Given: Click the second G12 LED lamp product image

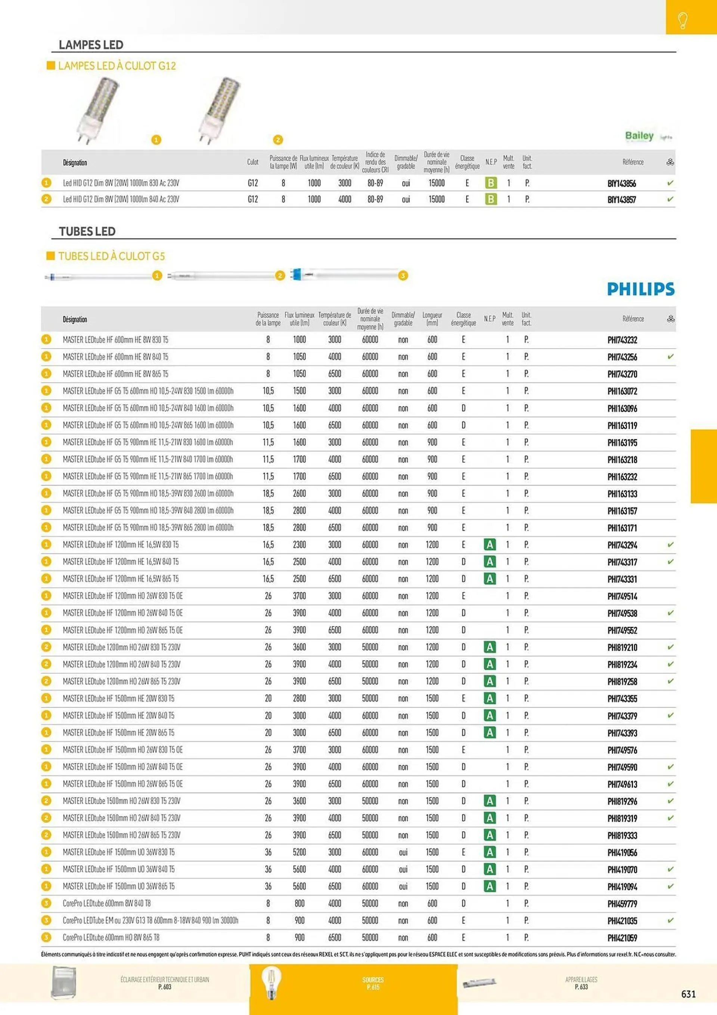Looking at the screenshot, I should click(219, 111).
